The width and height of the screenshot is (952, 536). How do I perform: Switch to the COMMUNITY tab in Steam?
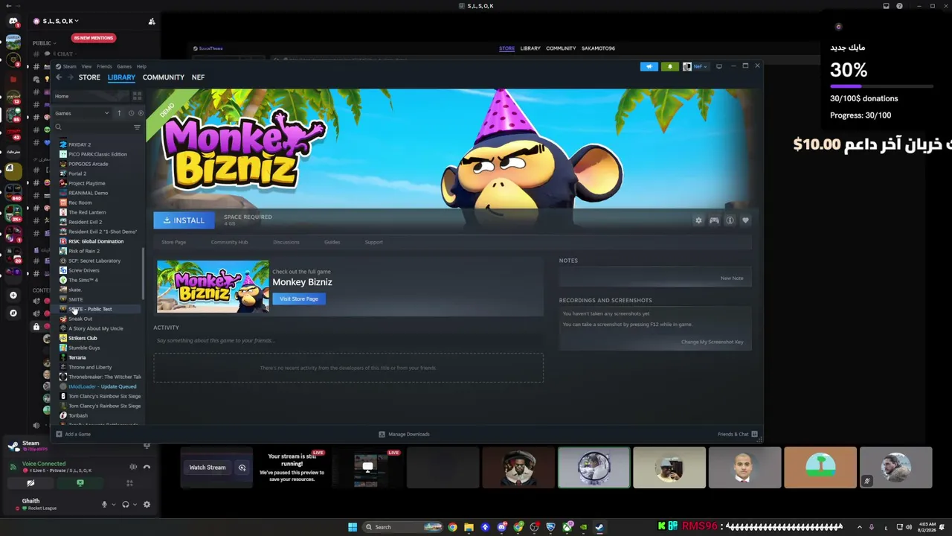tap(164, 77)
